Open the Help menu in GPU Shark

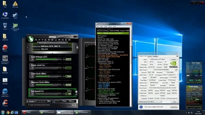pyautogui.click(x=110, y=27)
